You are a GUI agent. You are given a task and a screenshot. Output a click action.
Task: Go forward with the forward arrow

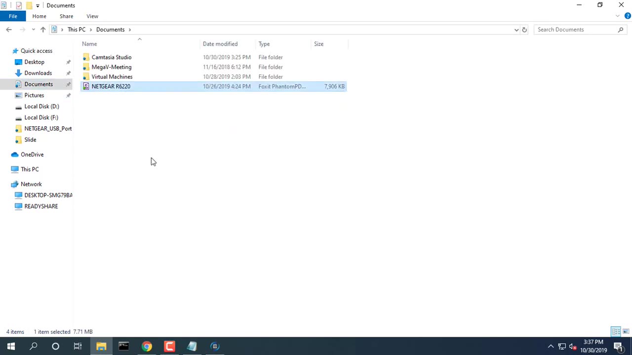(23, 30)
